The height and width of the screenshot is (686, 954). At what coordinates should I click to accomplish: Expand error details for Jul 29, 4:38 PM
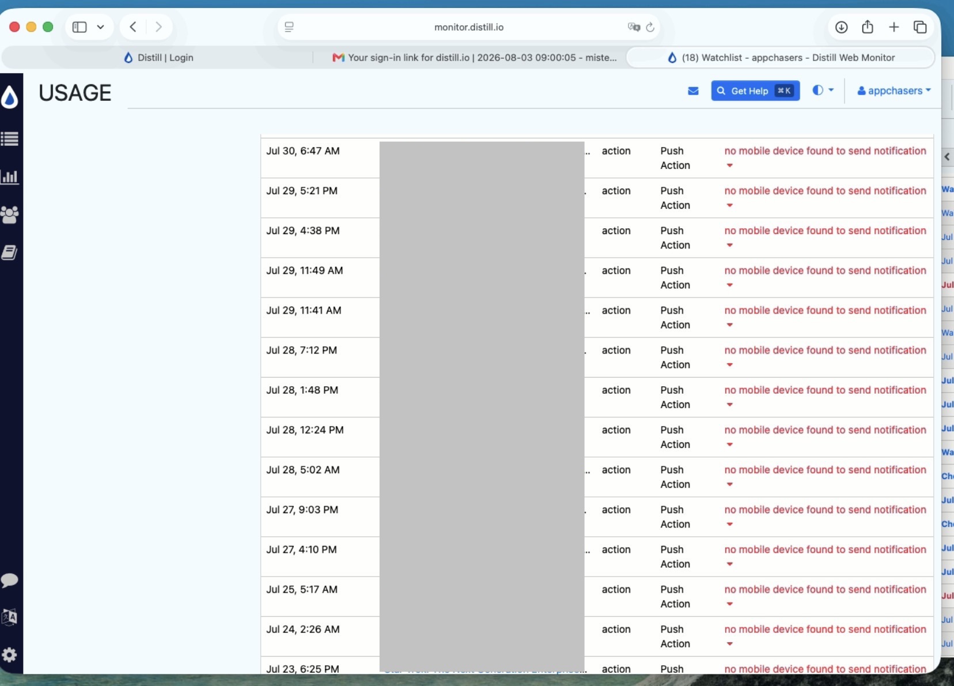[730, 245]
